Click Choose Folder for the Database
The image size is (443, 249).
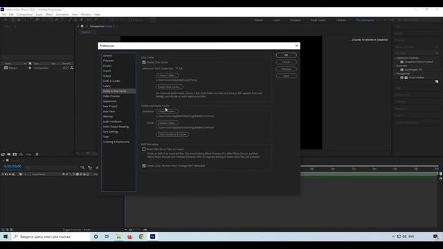[167, 111]
